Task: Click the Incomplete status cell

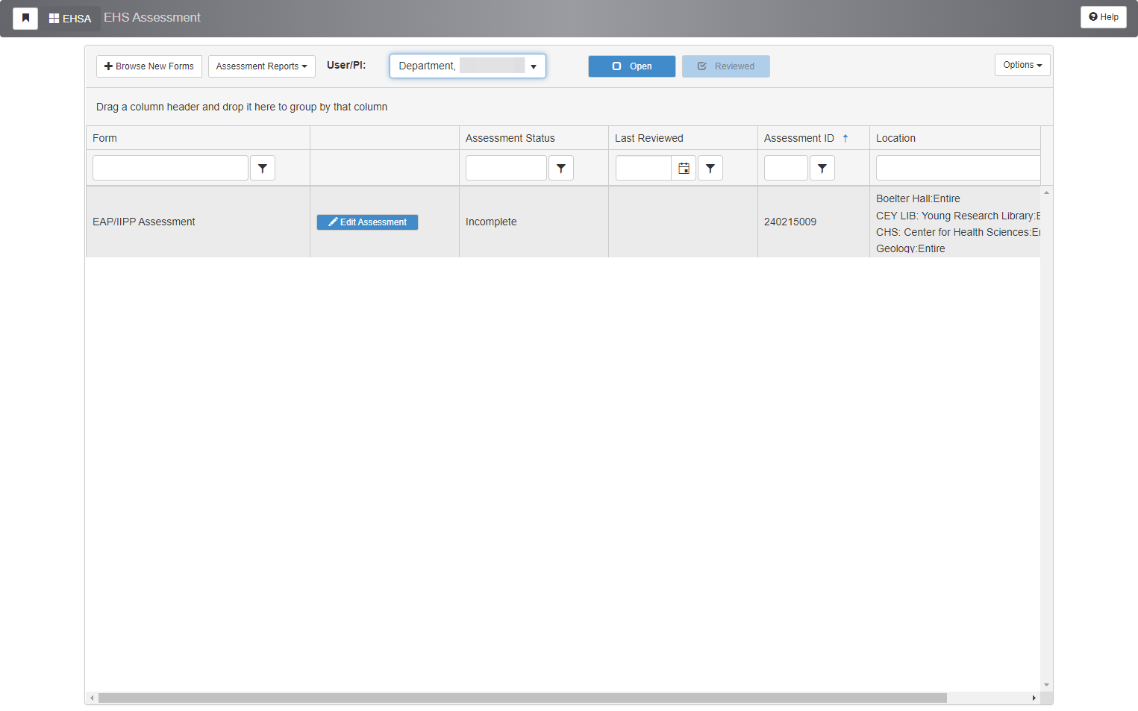Action: tap(534, 222)
